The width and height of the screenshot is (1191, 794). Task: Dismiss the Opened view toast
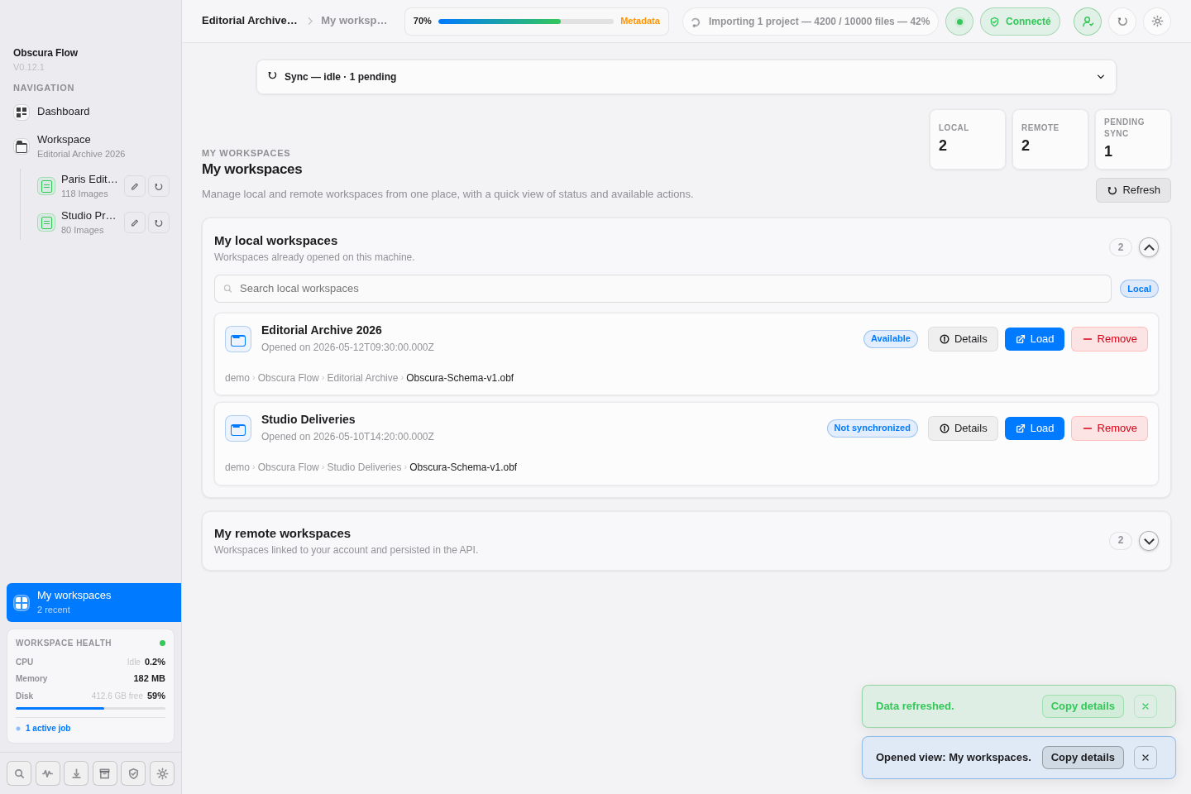(x=1146, y=758)
